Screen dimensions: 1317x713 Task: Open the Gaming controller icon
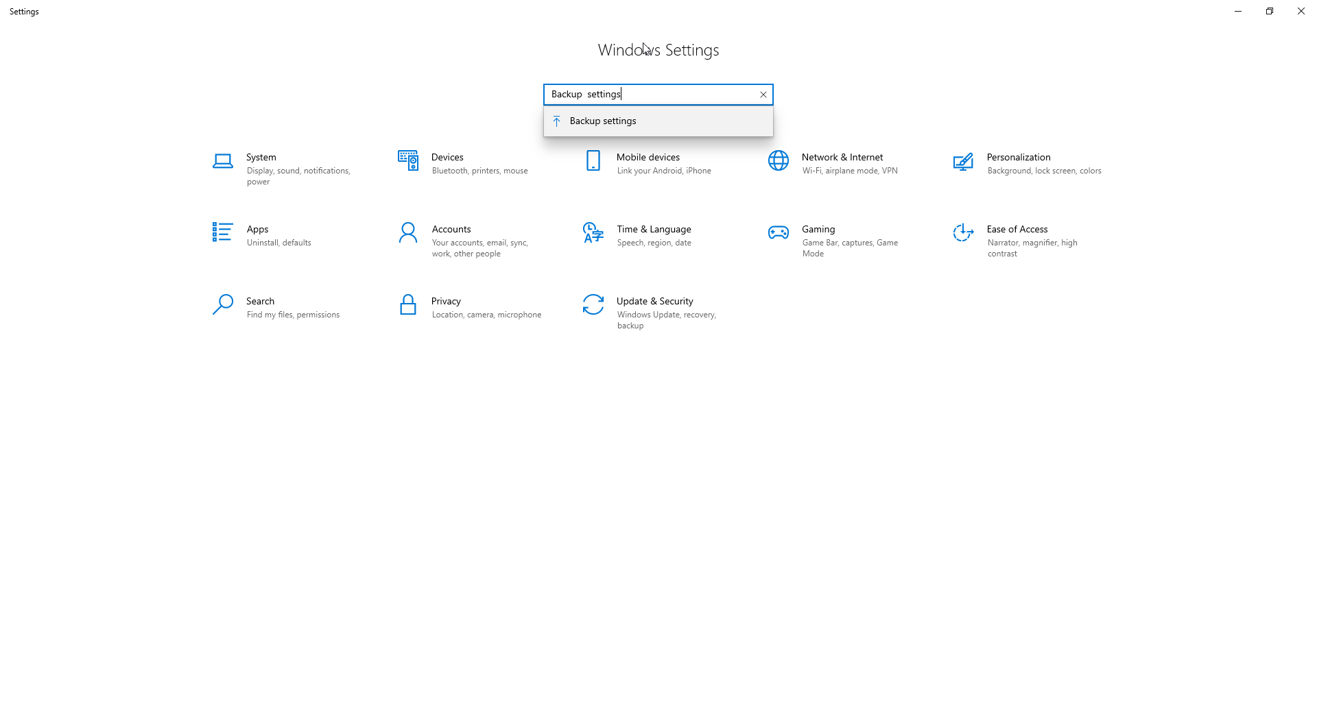tap(779, 232)
